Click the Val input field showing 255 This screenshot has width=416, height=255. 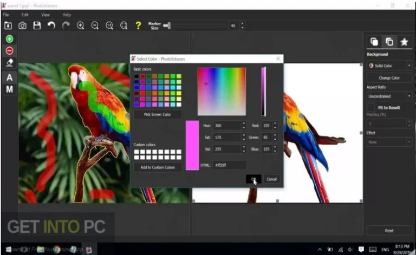pyautogui.click(x=227, y=149)
